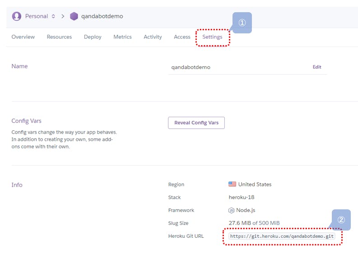Viewport: 358px width, 254px height.
Task: Go to the Metrics tab
Action: (122, 37)
